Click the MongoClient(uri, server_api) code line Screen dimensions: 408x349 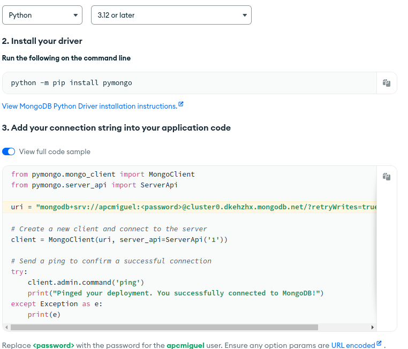point(119,239)
